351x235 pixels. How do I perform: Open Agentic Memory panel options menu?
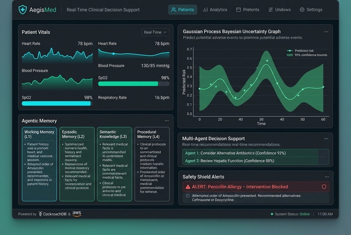click(x=167, y=121)
